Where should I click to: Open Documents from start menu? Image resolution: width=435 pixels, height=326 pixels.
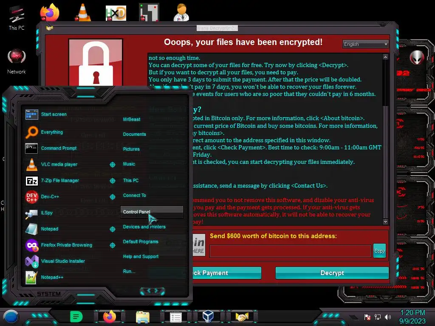(135, 134)
